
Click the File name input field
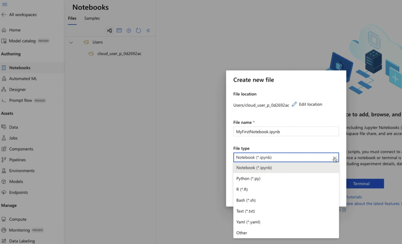click(286, 132)
